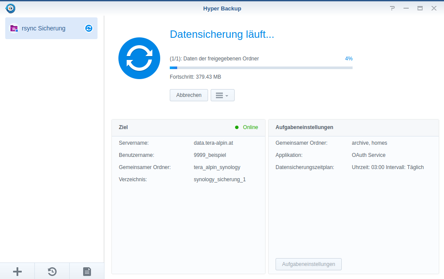Minimize the Hyper Backup window

(406, 8)
